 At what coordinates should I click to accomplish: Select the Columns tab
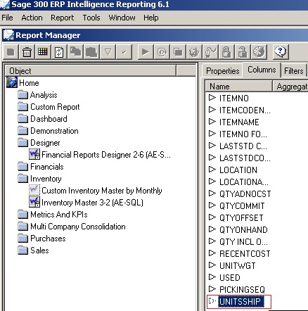(x=262, y=70)
